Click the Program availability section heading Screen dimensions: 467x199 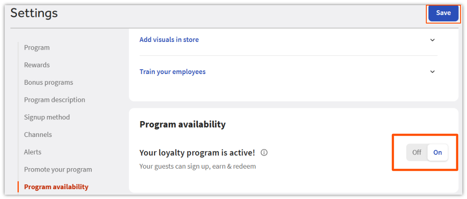tap(183, 125)
